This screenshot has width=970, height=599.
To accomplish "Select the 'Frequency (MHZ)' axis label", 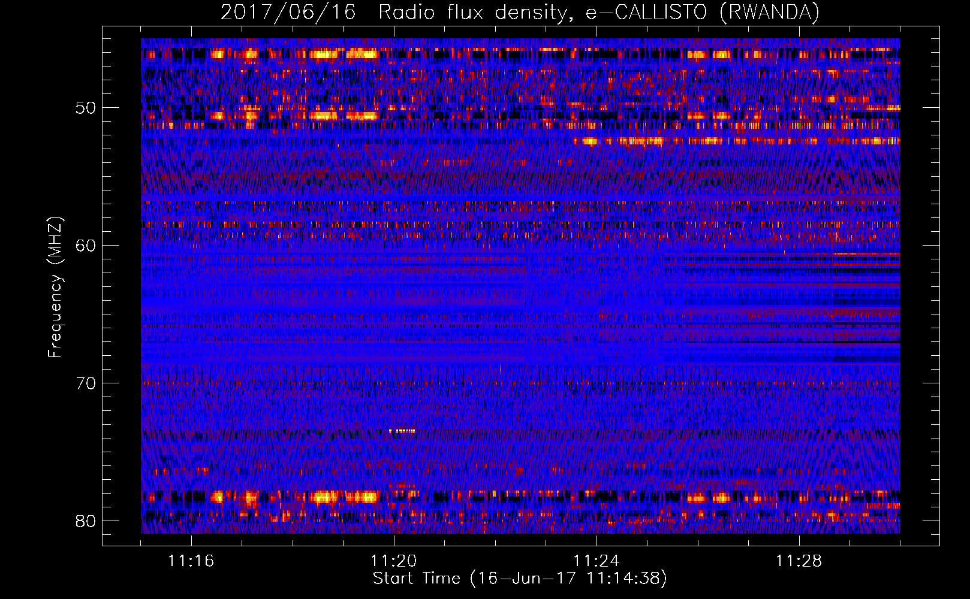I will coord(55,288).
